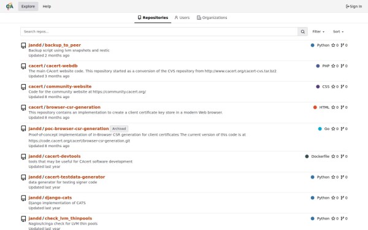Open the check_lvm_thinpools repository link
Viewport: 368px width, 230px height.
68,218
